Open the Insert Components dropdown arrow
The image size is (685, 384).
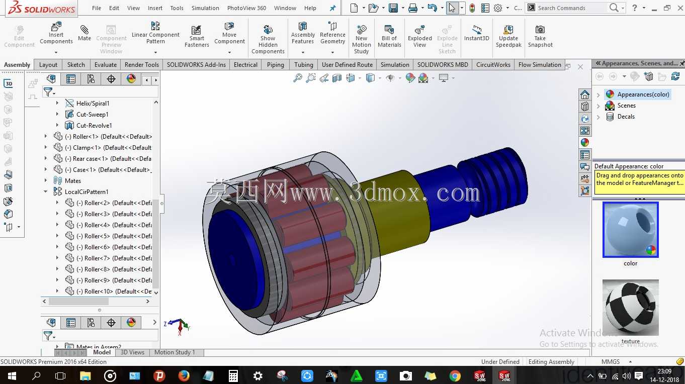pyautogui.click(x=56, y=52)
